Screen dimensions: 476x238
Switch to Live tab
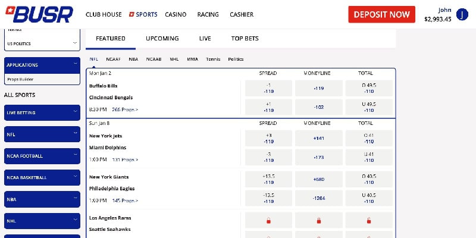pyautogui.click(x=205, y=39)
